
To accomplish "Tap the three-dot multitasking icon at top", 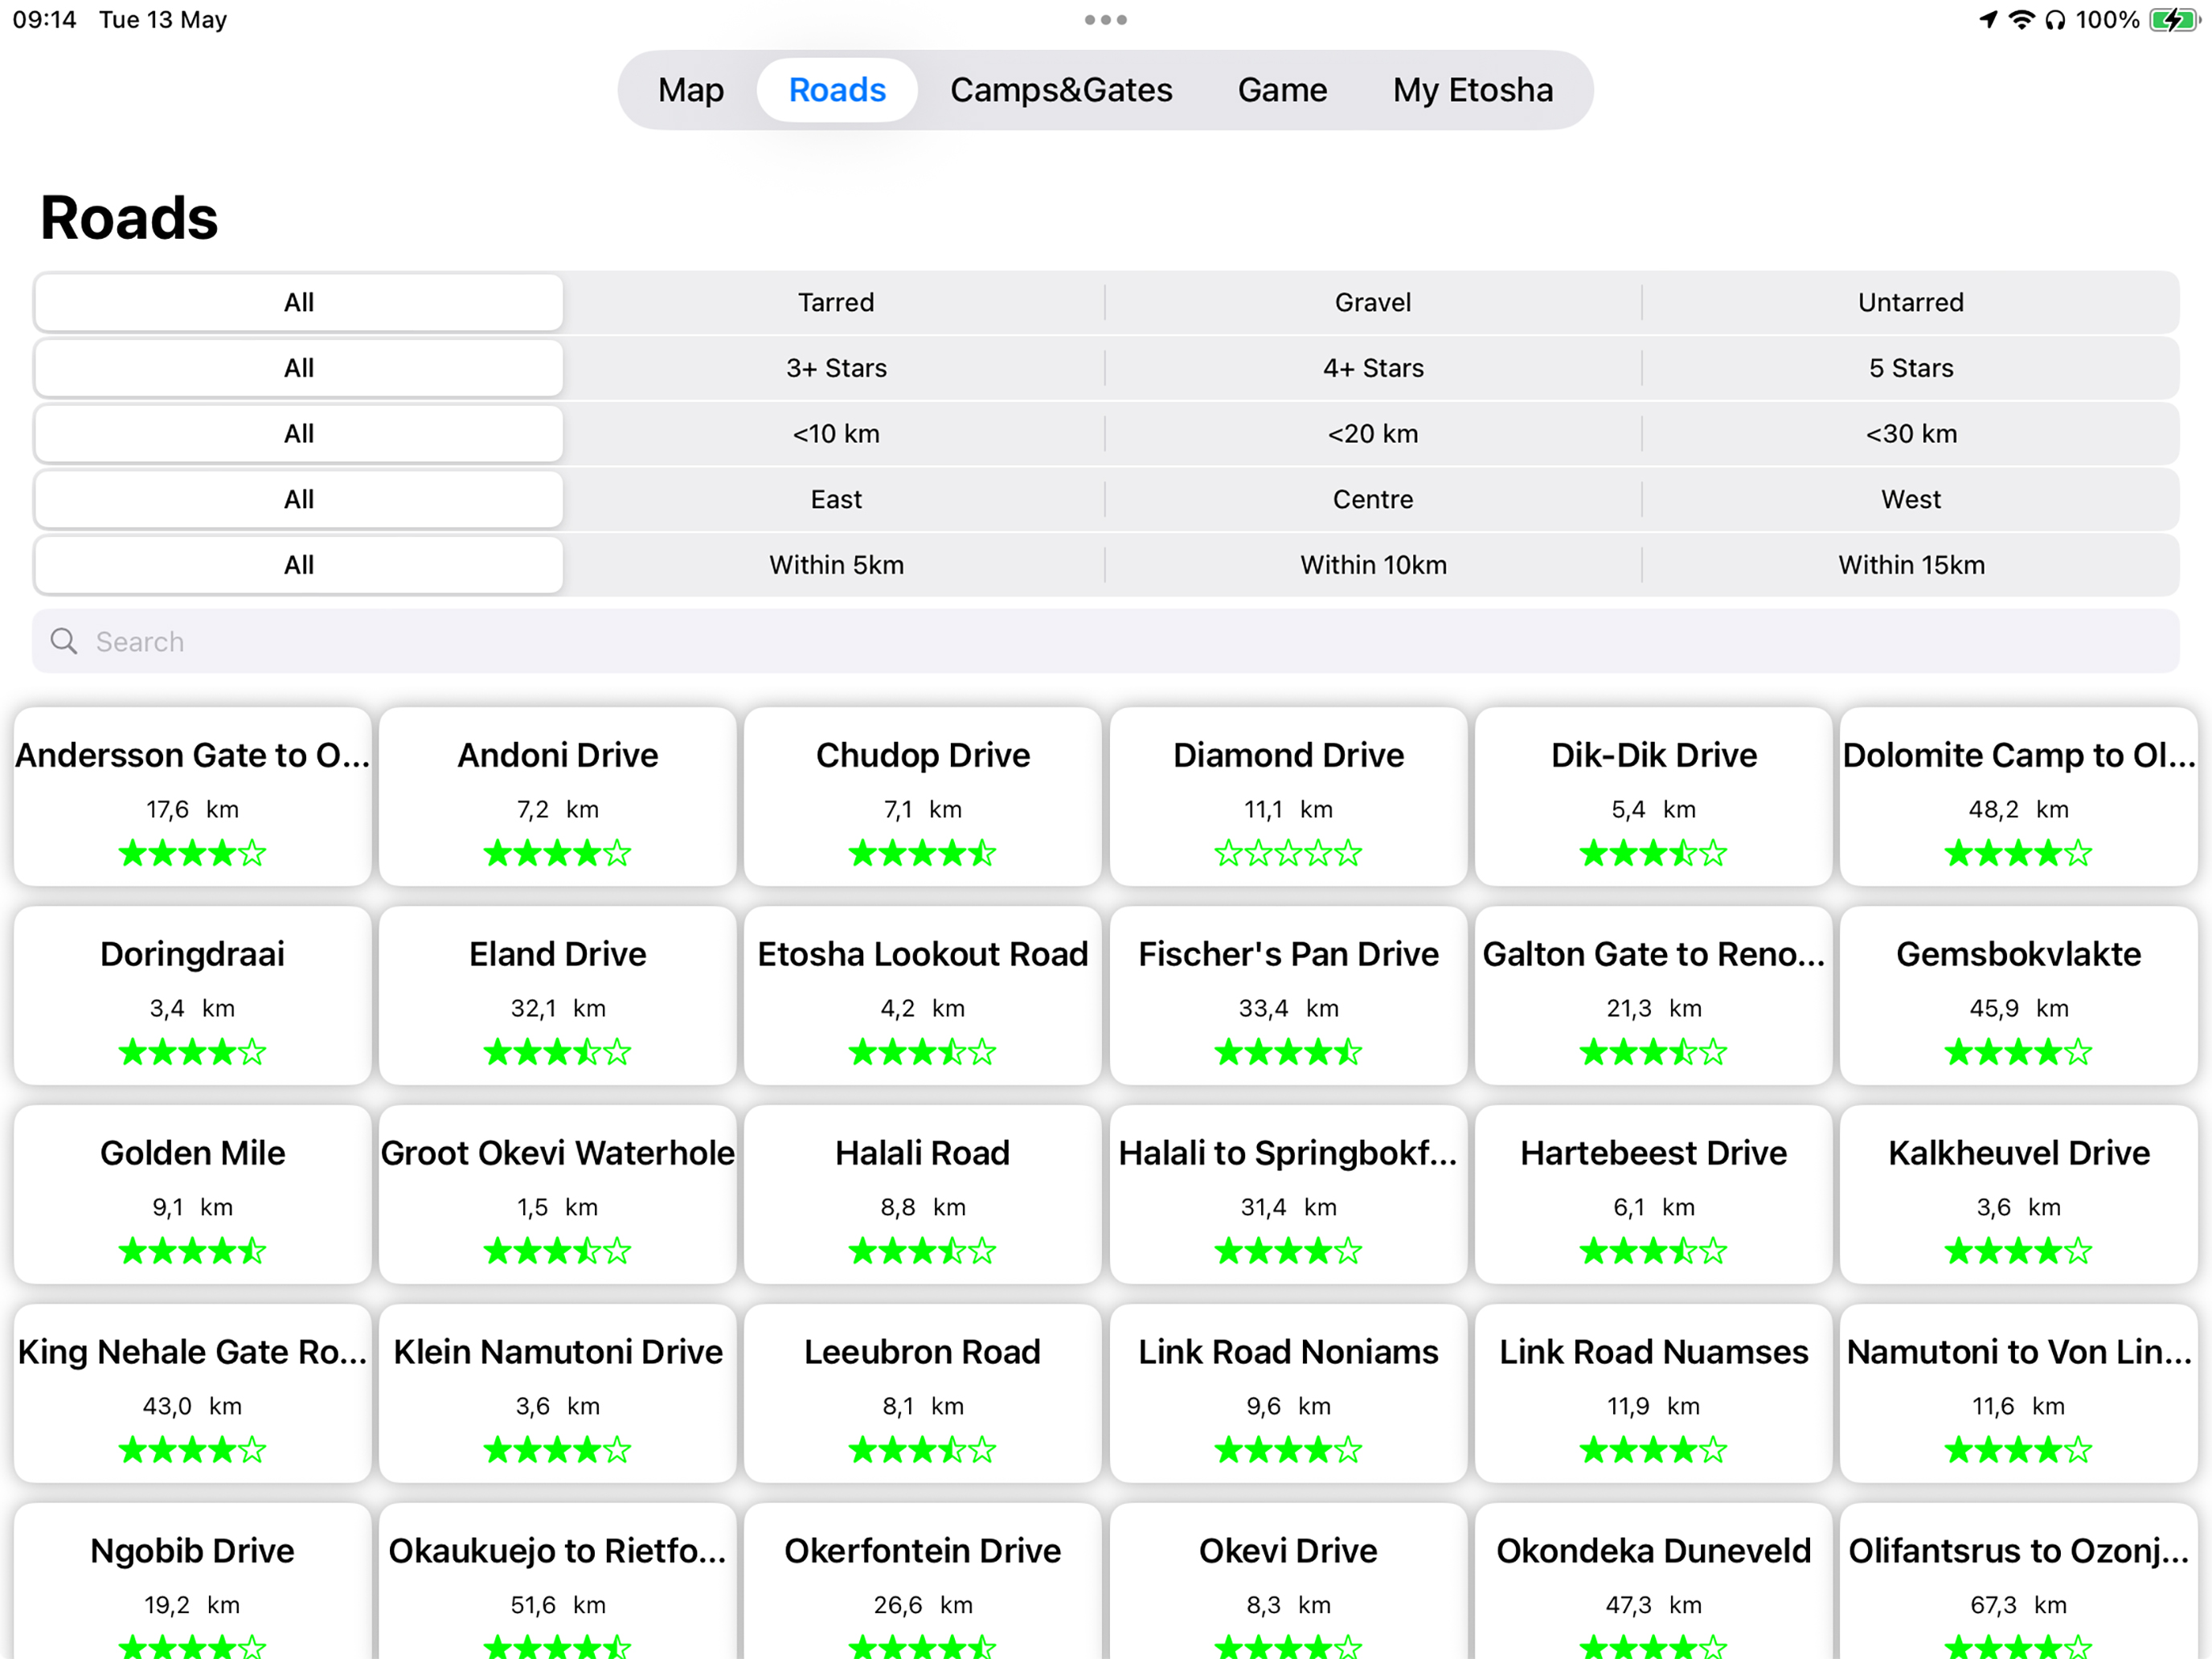I will pyautogui.click(x=1106, y=20).
